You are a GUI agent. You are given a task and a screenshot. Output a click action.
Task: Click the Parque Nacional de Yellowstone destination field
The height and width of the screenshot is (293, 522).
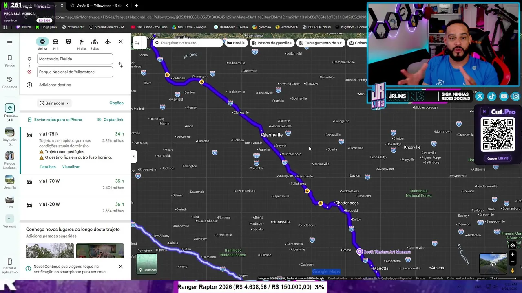tap(75, 72)
